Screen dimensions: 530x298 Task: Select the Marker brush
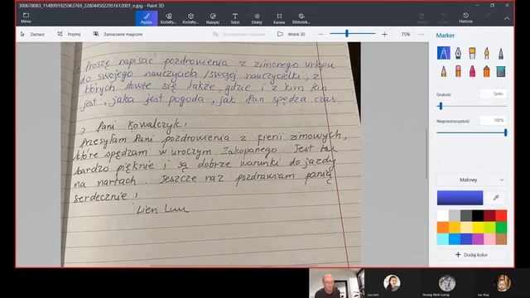444,53
